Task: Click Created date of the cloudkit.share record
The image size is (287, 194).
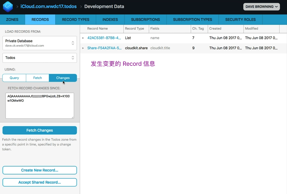Action: [225, 48]
